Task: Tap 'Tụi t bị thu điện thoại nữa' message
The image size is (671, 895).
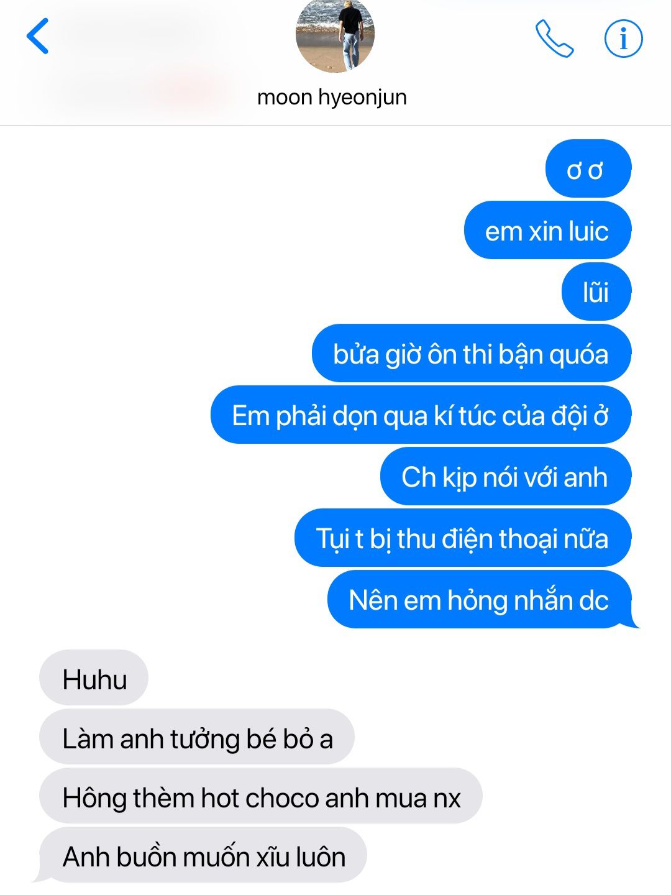Action: [463, 538]
